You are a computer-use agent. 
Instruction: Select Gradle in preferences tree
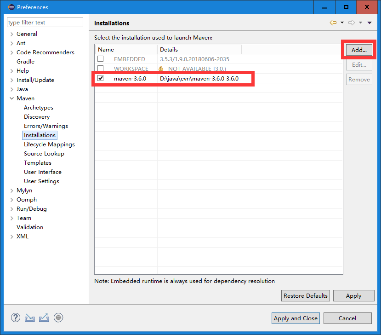(26, 62)
